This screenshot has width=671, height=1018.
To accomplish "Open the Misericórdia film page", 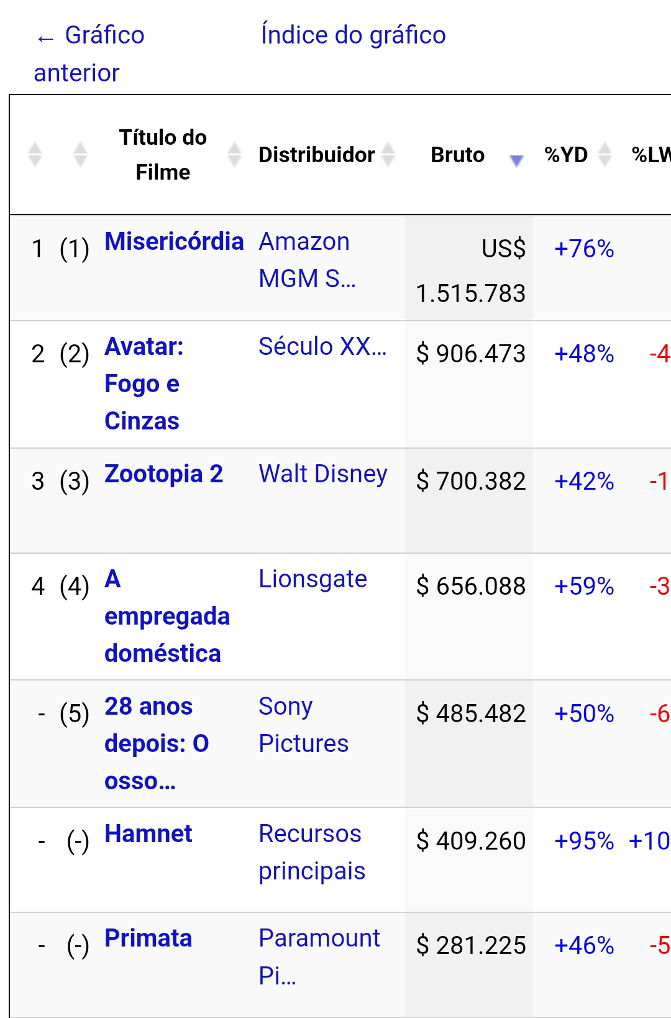I will pos(174,241).
